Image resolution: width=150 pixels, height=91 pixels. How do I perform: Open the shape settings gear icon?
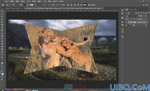pos(78,5)
